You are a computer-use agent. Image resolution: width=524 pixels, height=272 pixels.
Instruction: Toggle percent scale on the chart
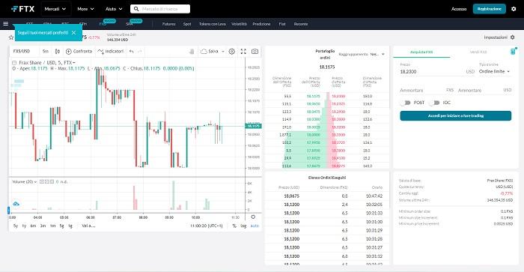coord(234,226)
